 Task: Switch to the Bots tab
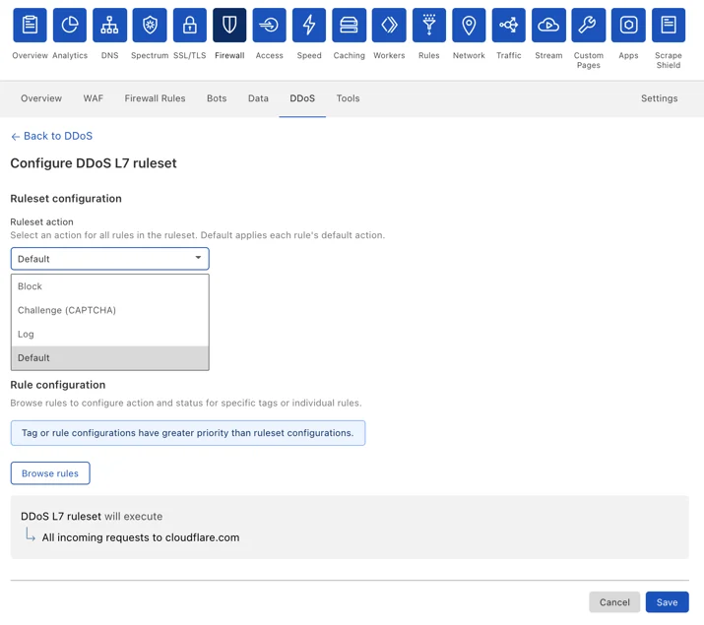pos(217,98)
